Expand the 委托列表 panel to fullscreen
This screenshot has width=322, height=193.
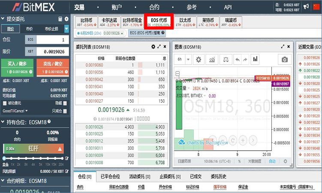point(159,47)
